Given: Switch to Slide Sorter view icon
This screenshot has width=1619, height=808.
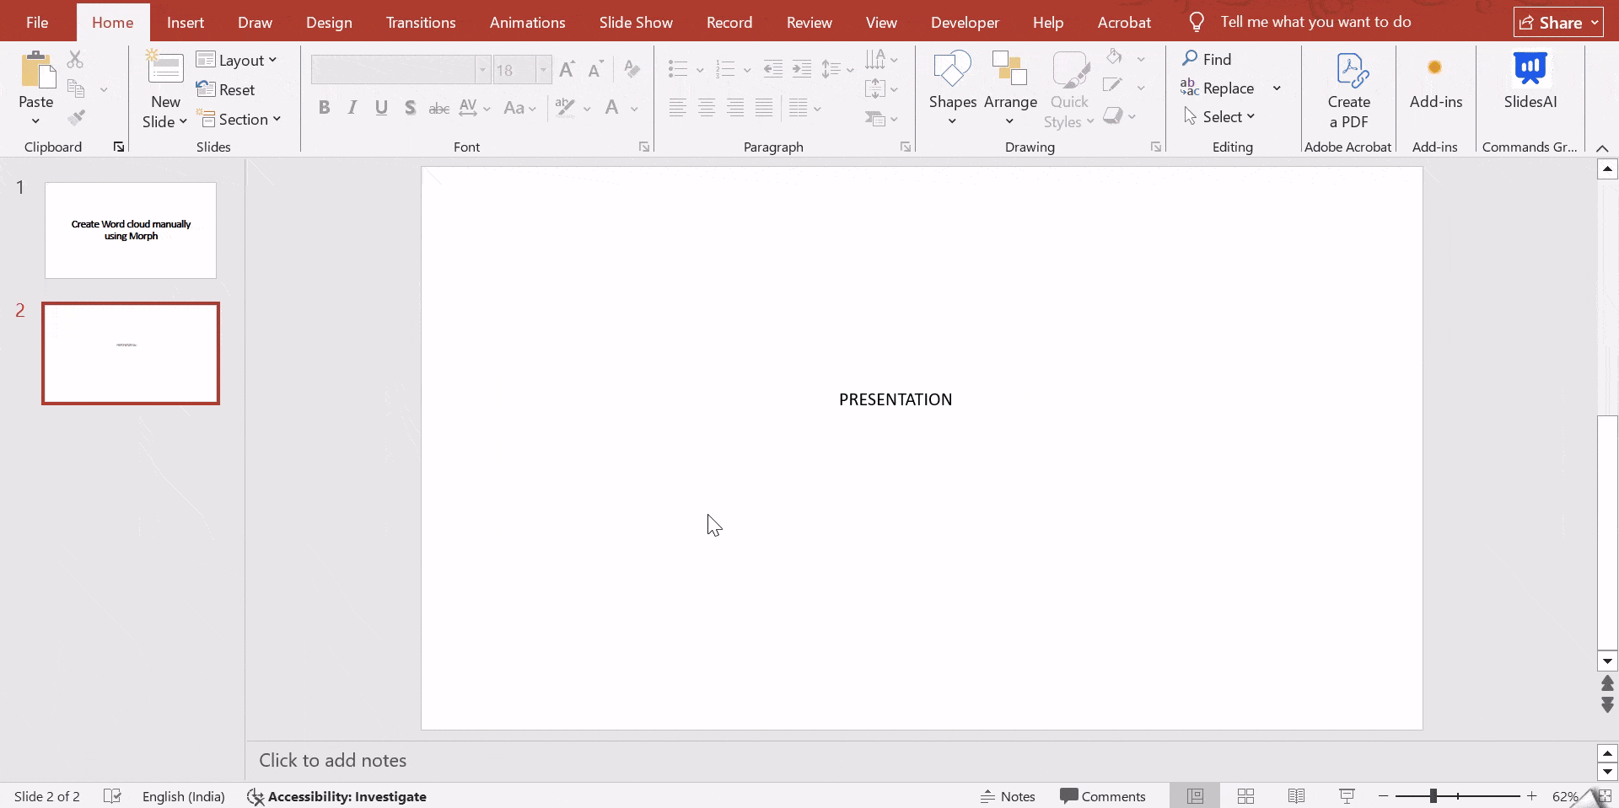Looking at the screenshot, I should pos(1246,796).
